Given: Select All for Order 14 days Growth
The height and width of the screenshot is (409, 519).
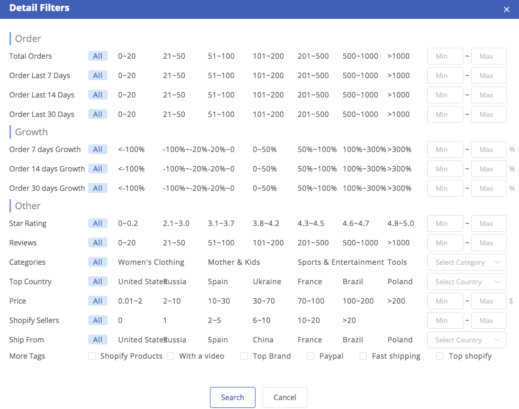Looking at the screenshot, I should pos(98,169).
